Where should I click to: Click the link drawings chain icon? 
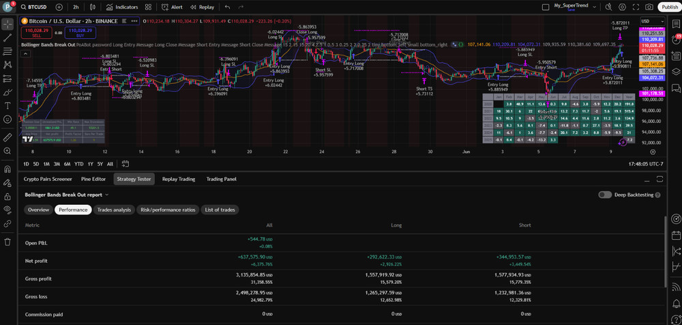click(8, 223)
